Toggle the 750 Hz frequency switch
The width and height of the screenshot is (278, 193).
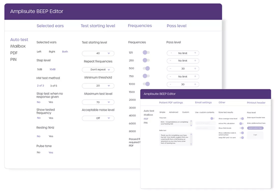coord(146,76)
